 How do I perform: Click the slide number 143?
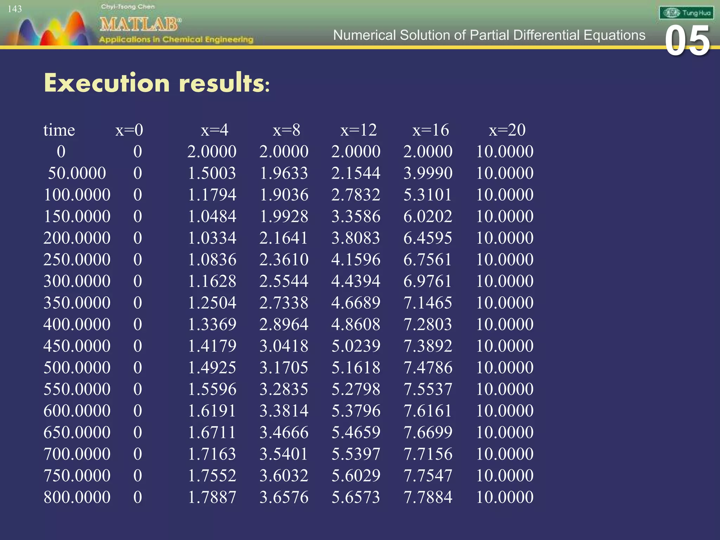click(x=15, y=9)
